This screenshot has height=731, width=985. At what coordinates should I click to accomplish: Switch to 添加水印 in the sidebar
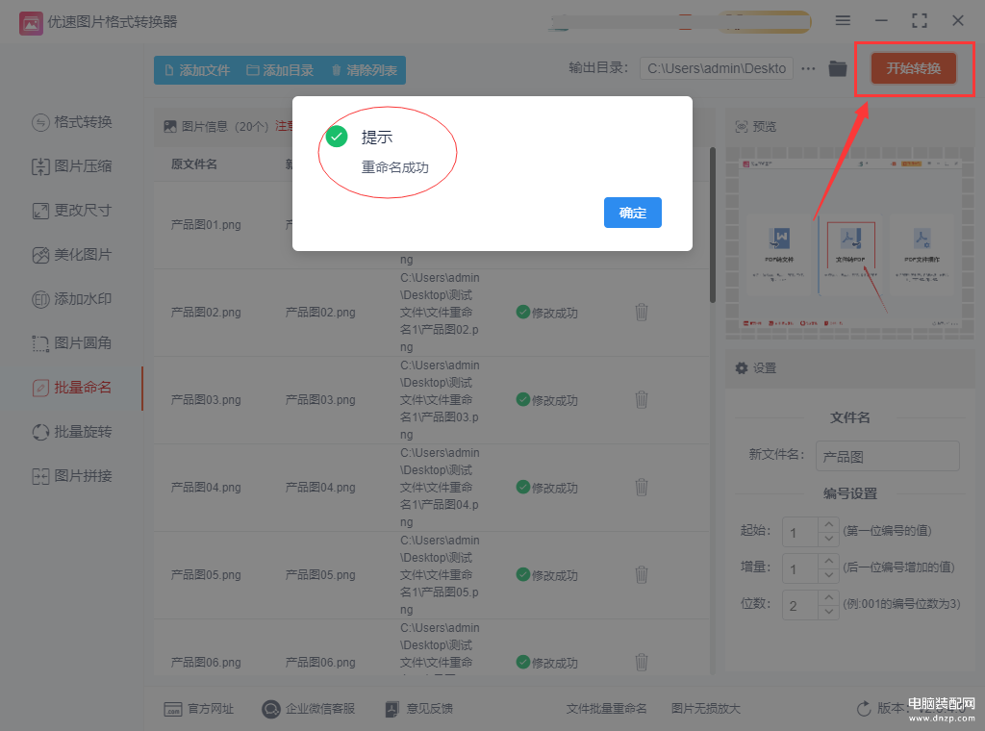point(71,299)
